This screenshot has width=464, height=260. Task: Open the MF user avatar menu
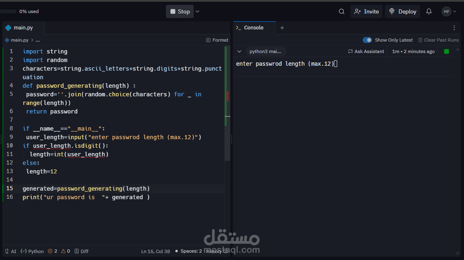click(x=449, y=11)
